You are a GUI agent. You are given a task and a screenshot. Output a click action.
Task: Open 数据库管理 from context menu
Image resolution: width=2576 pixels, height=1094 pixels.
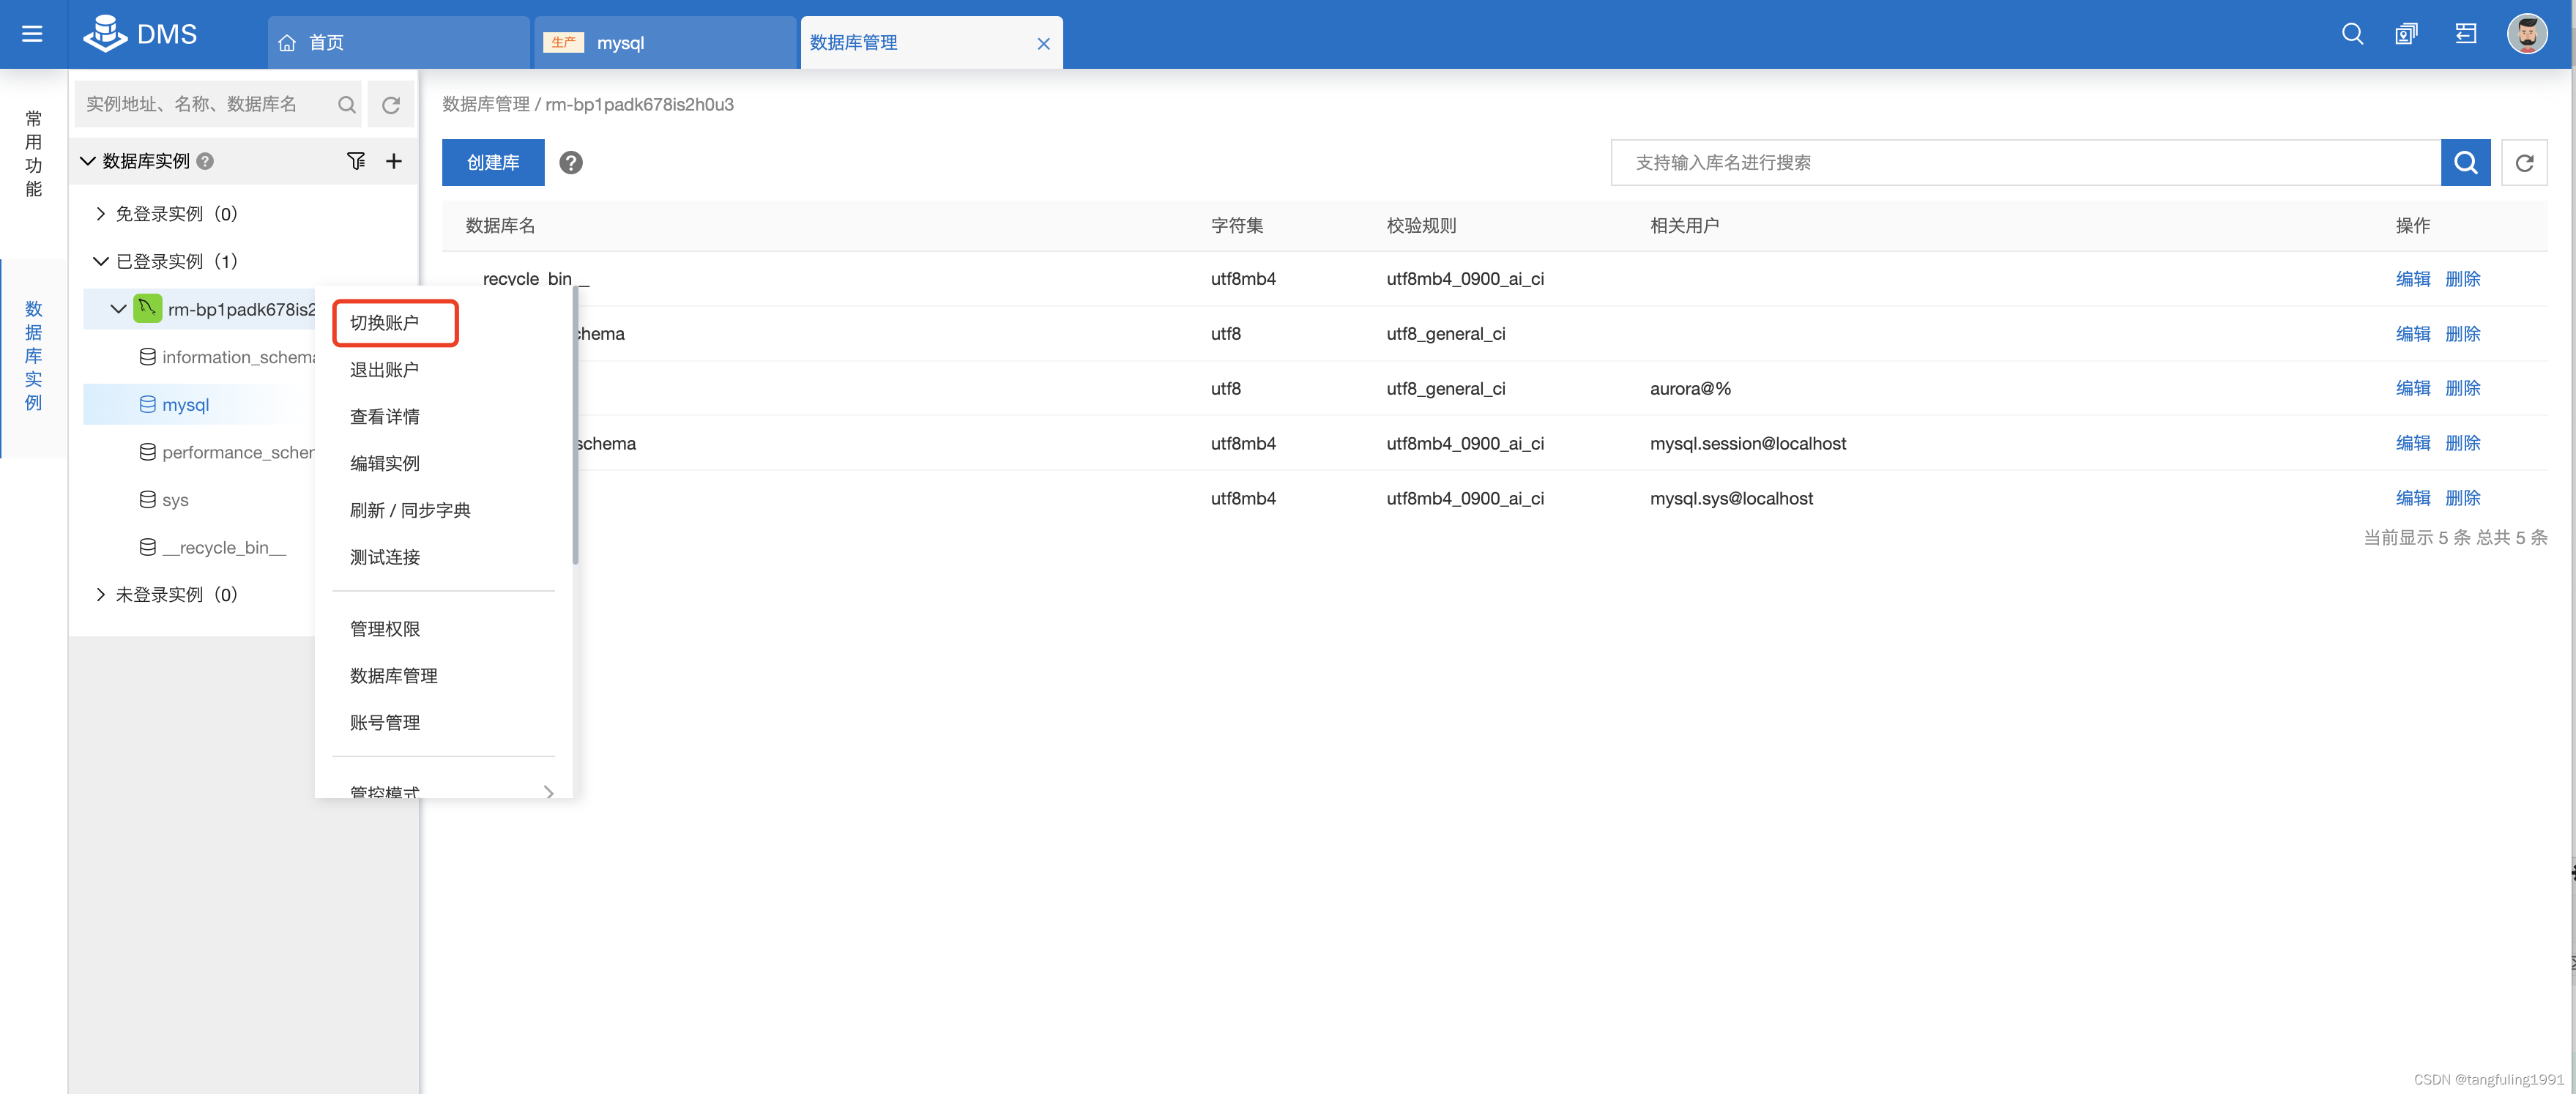[x=394, y=677]
